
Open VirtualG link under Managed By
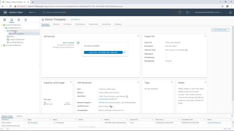[168, 61]
